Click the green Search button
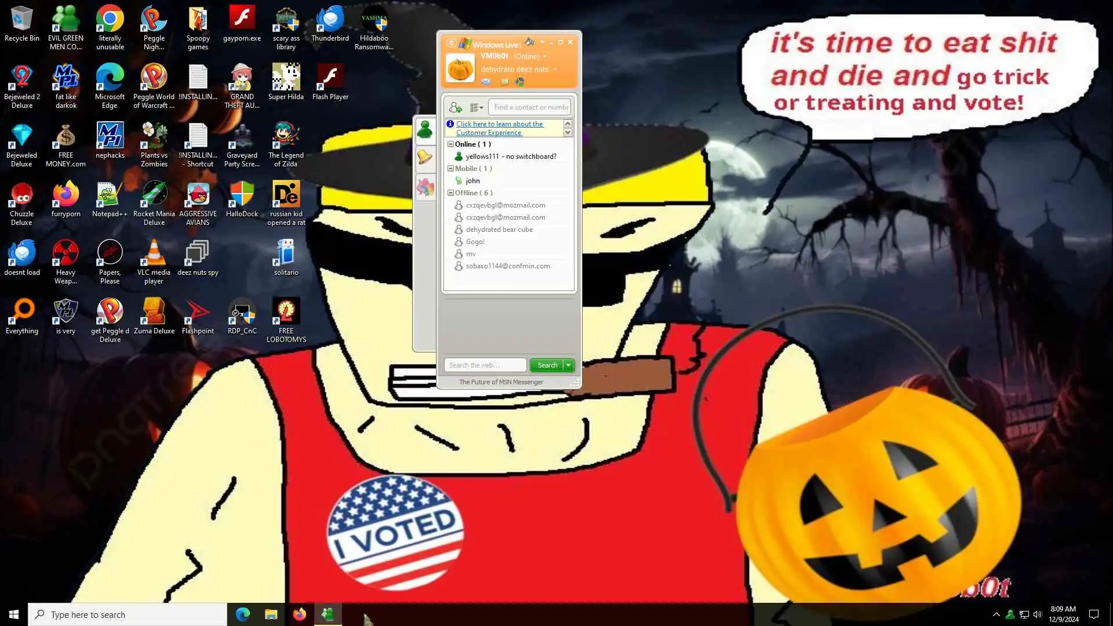This screenshot has width=1113, height=626. [547, 365]
